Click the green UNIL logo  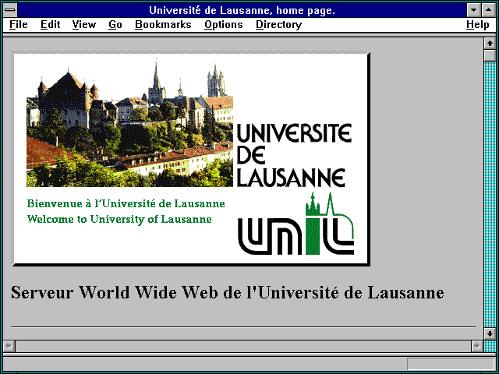coord(296,224)
